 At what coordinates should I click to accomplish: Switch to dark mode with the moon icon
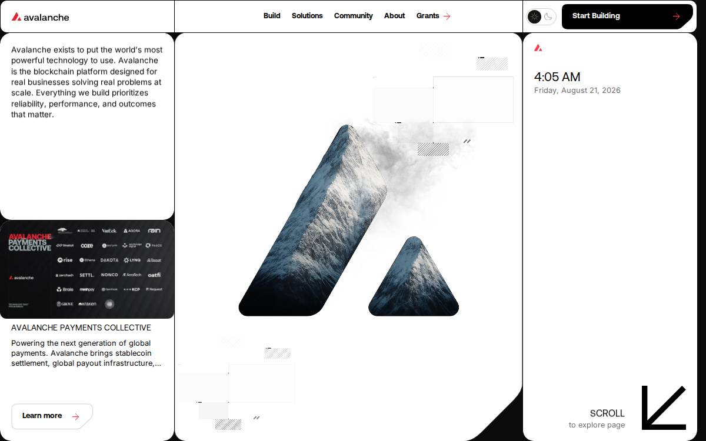coord(548,16)
